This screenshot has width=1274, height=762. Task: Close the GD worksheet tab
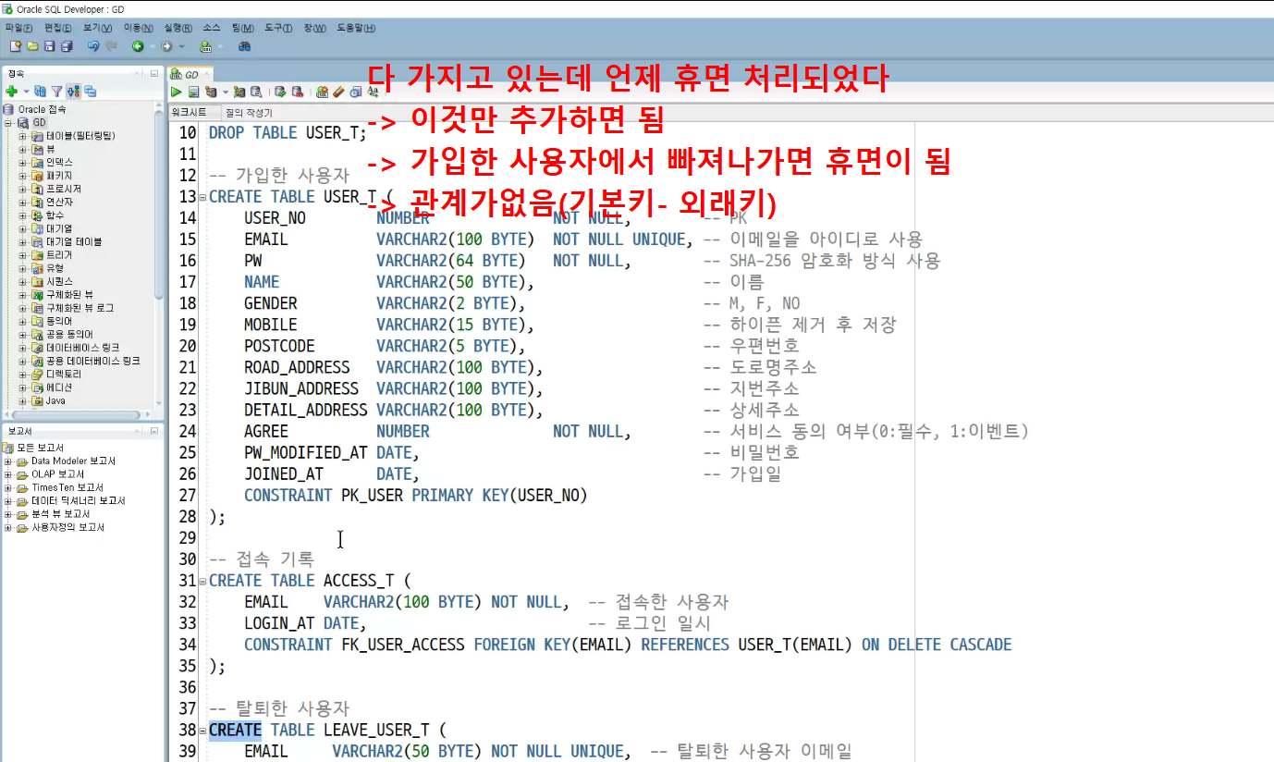[206, 74]
